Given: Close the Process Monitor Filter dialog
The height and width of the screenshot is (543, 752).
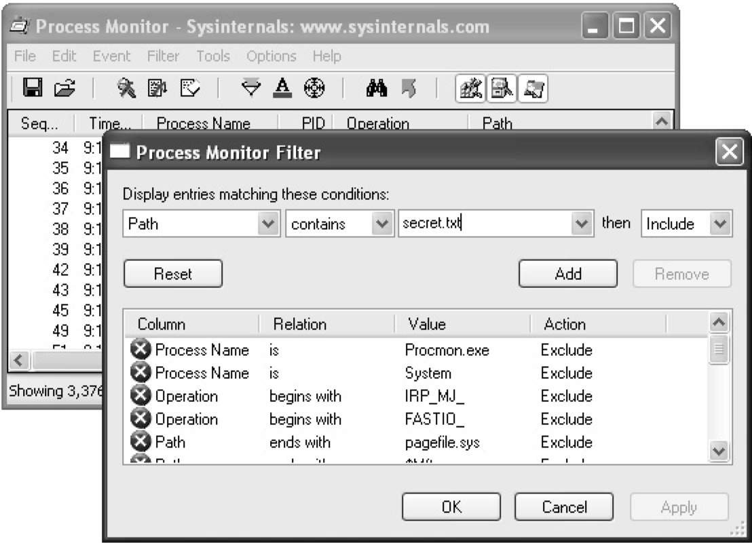Looking at the screenshot, I should tap(729, 152).
